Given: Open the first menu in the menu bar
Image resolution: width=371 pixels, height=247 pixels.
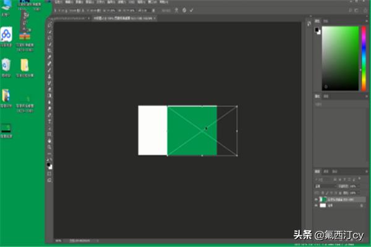Looking at the screenshot, I should point(57,2).
